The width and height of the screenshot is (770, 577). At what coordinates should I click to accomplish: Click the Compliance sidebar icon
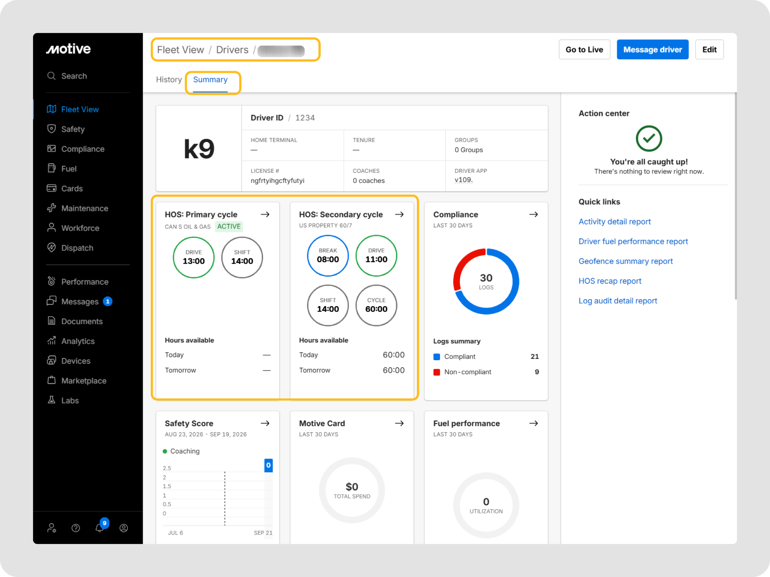[52, 149]
